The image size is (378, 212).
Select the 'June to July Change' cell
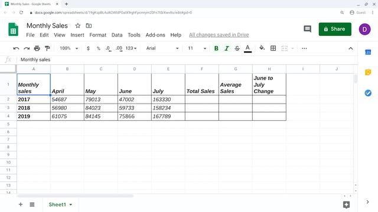pos(269,84)
